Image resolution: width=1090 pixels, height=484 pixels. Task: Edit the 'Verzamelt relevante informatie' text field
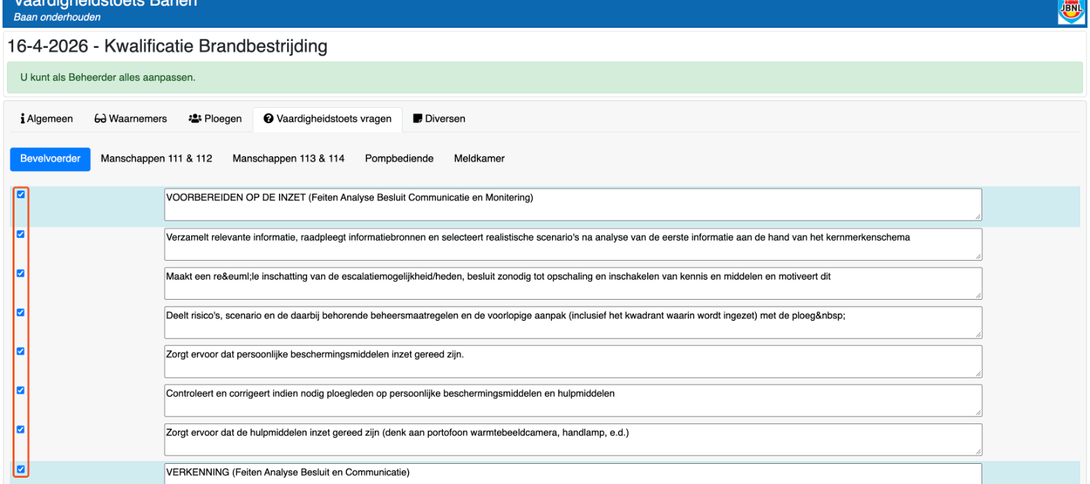pos(573,244)
